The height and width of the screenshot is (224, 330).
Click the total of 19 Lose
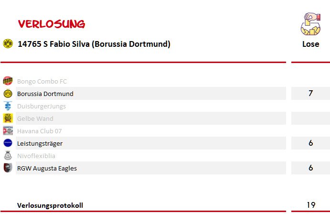(311, 205)
